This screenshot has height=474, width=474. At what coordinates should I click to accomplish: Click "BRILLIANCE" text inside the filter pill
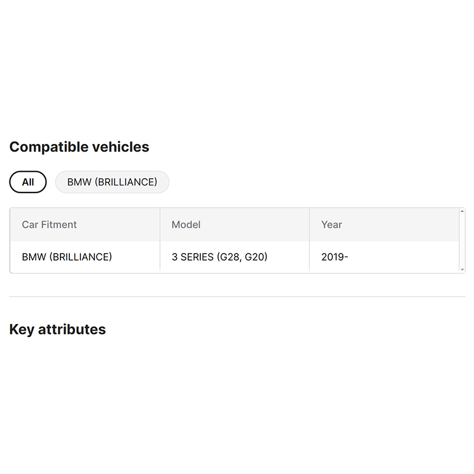[x=127, y=182]
